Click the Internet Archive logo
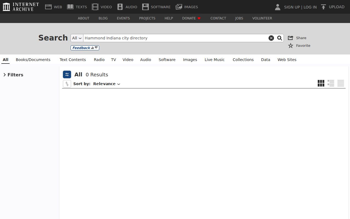This screenshot has height=219, width=350. [x=21, y=7]
